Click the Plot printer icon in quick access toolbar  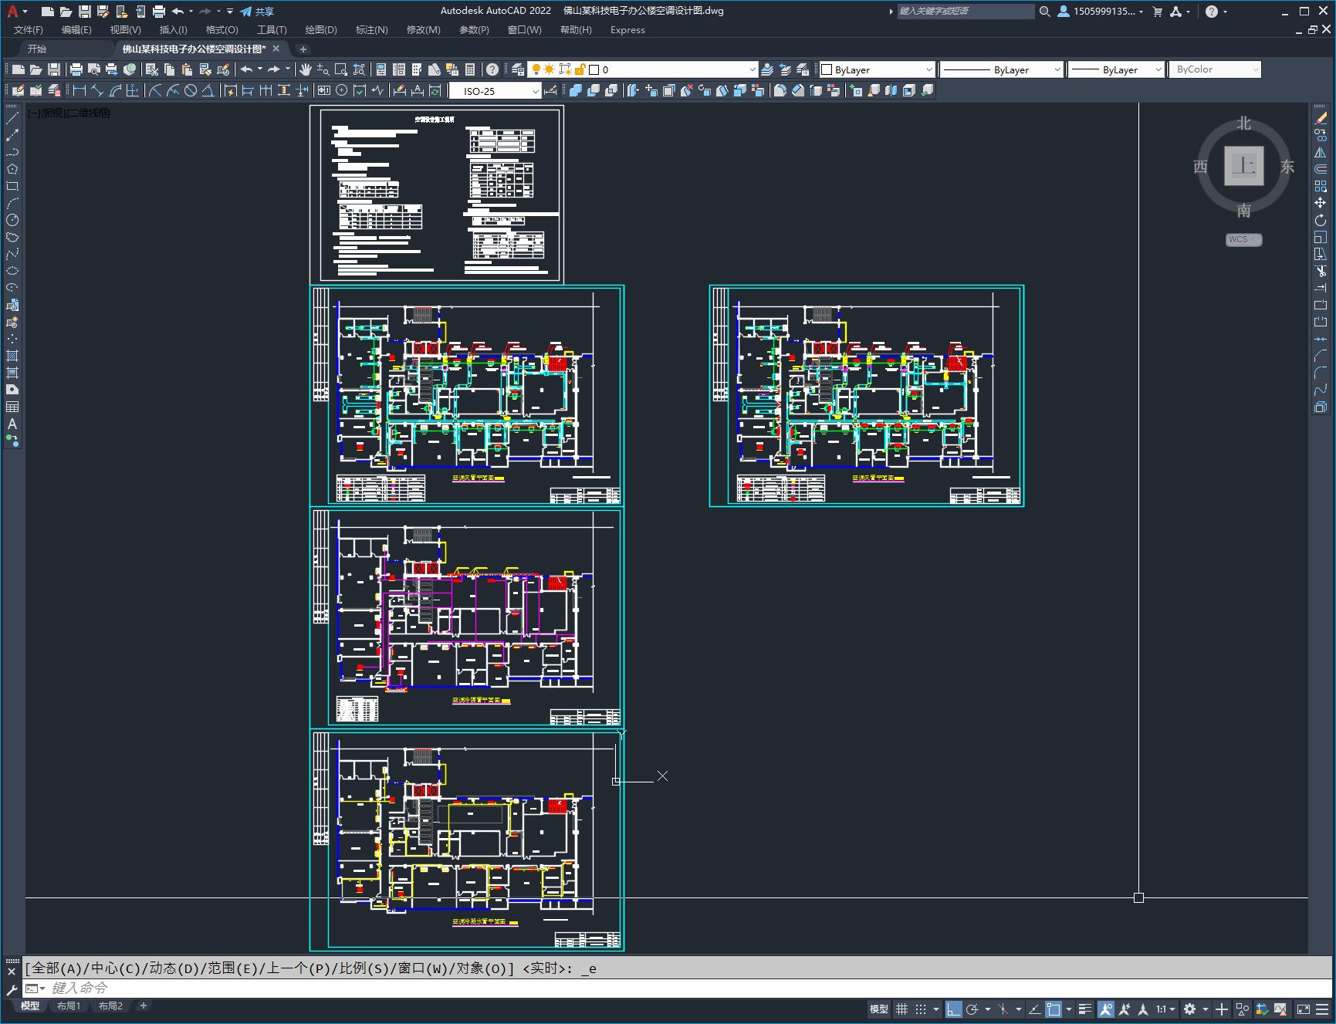coord(159,12)
